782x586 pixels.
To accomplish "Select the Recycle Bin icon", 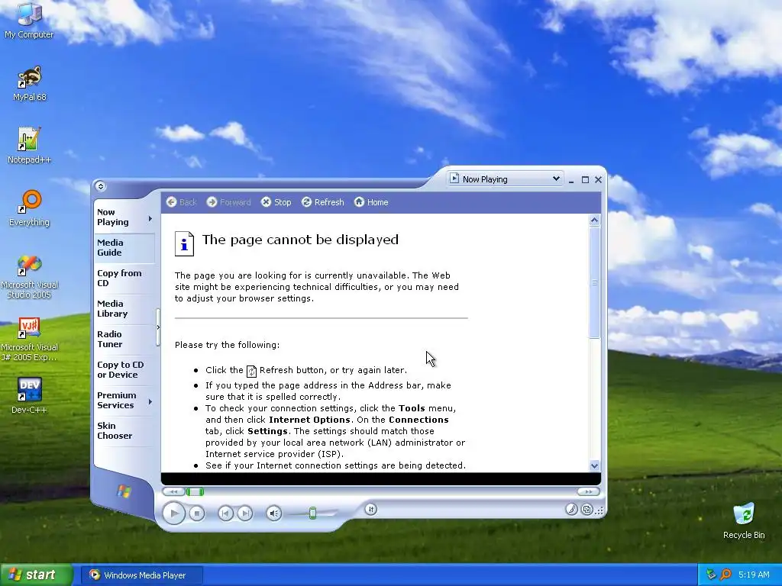I will [744, 520].
